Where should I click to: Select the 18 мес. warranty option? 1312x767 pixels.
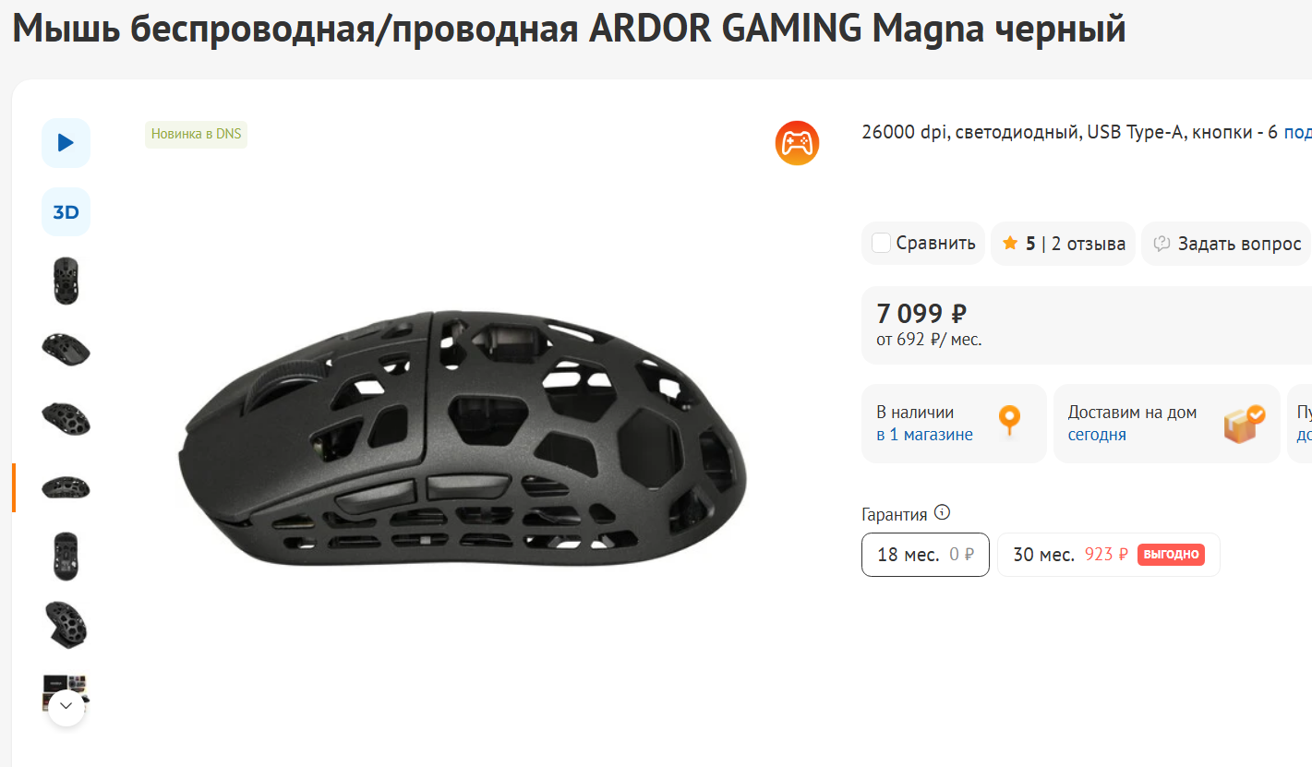[925, 555]
